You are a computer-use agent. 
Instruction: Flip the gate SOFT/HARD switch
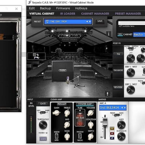click(x=43, y=112)
